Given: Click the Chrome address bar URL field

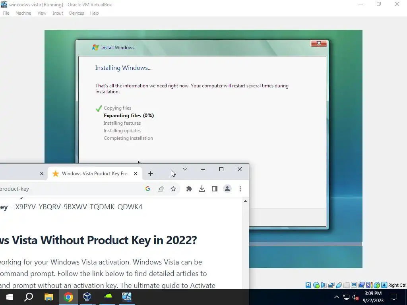Looking at the screenshot, I should click(70, 189).
